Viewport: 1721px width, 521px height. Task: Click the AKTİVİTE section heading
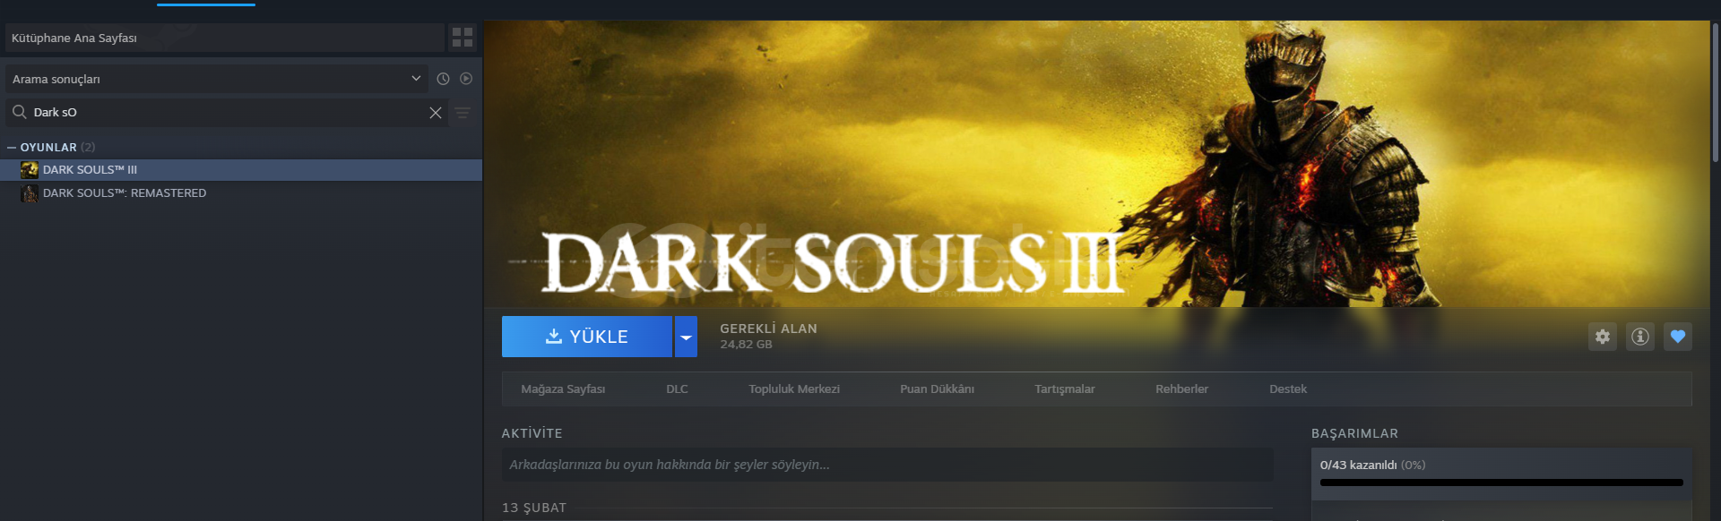coord(532,433)
